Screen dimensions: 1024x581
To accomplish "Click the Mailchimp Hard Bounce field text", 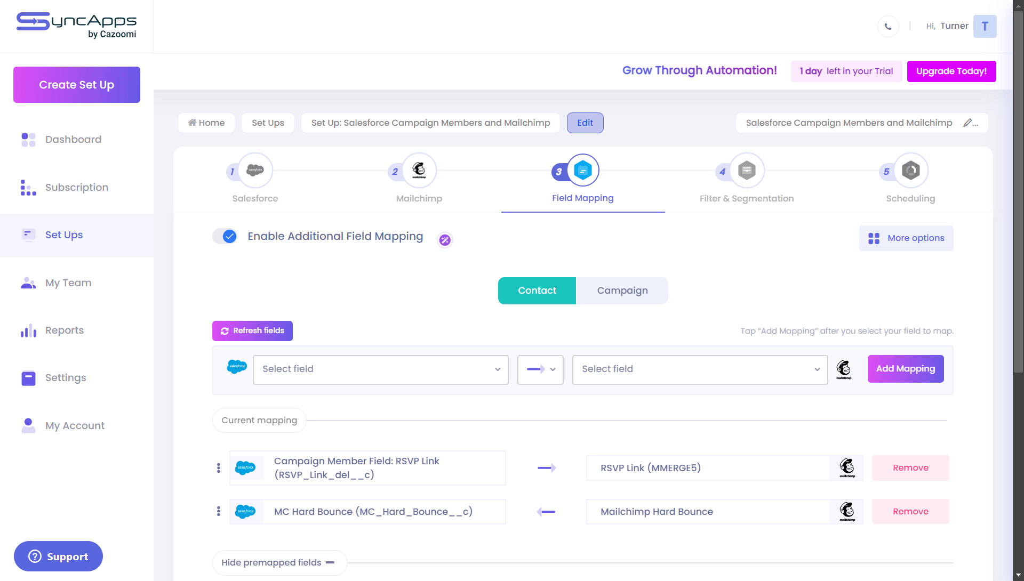I will 657,512.
